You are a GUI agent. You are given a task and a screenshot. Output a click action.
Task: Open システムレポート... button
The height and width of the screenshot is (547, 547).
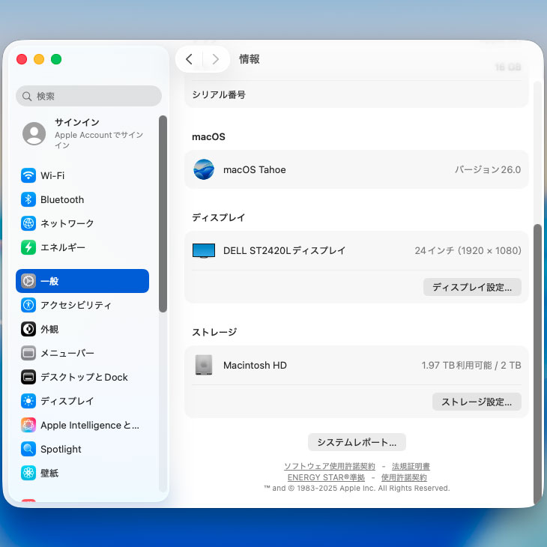point(357,441)
